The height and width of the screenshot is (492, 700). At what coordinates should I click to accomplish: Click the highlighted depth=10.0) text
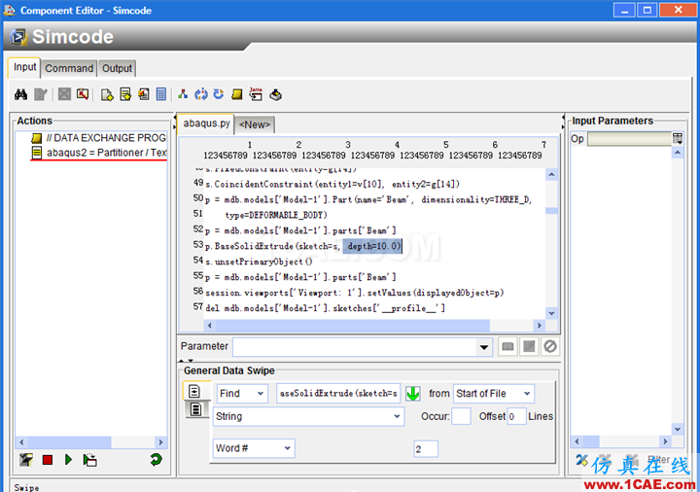click(373, 246)
